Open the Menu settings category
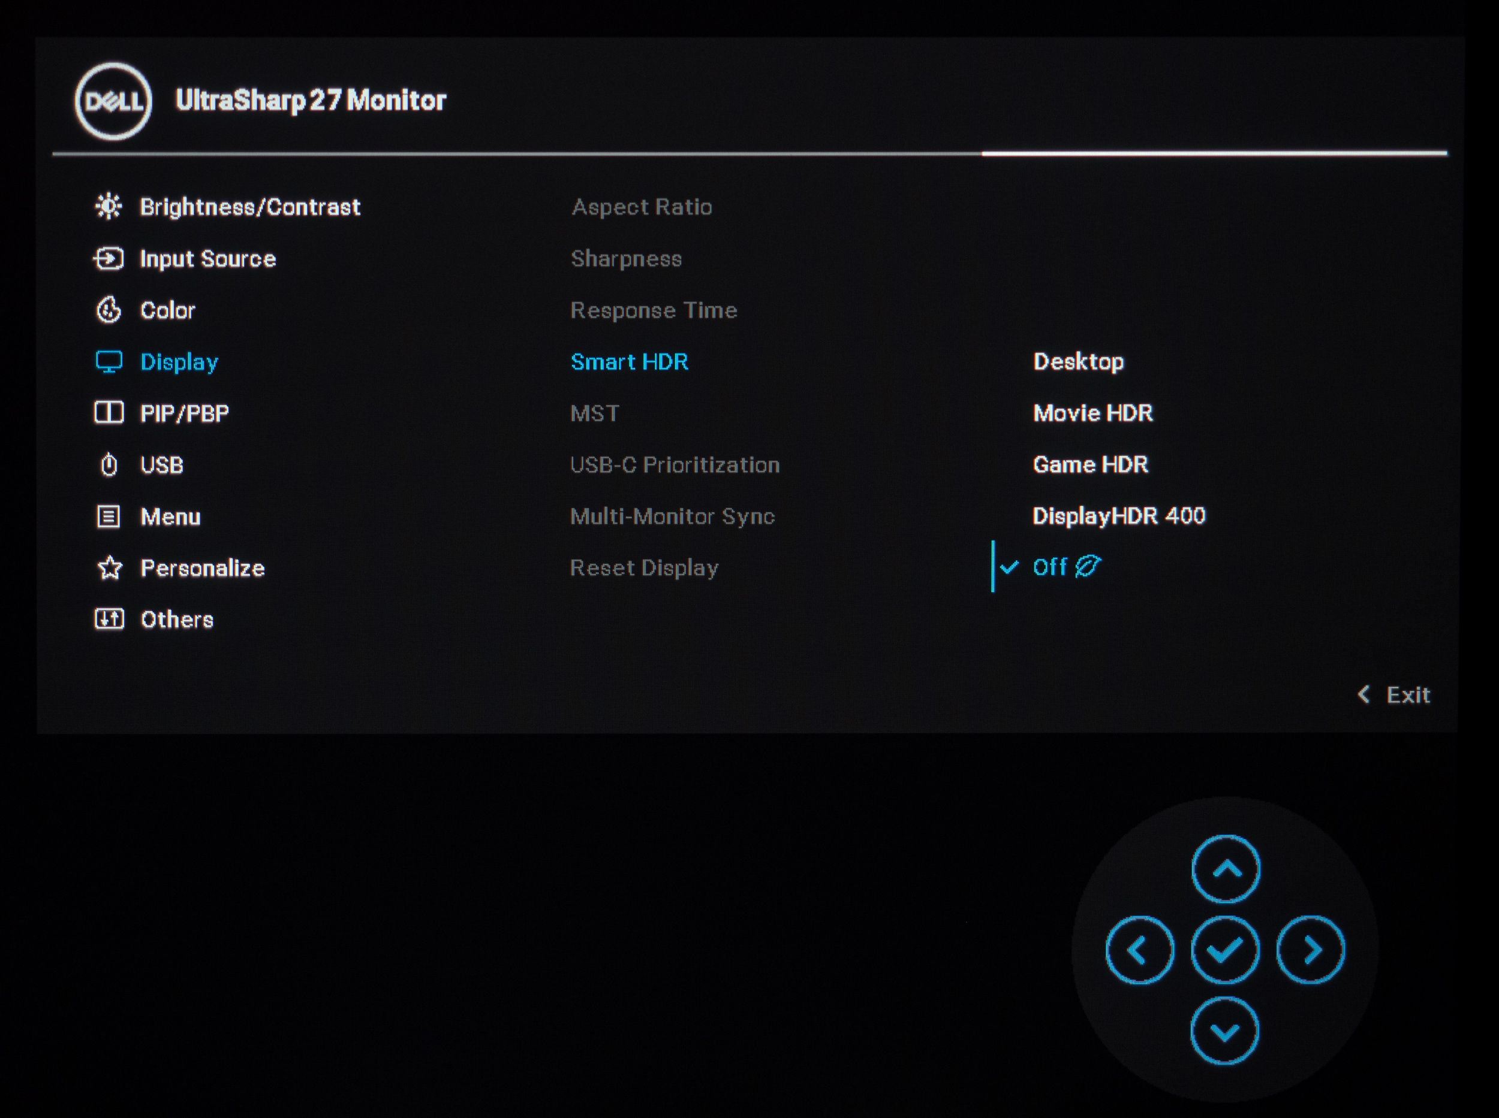Image resolution: width=1499 pixels, height=1118 pixels. pos(170,517)
